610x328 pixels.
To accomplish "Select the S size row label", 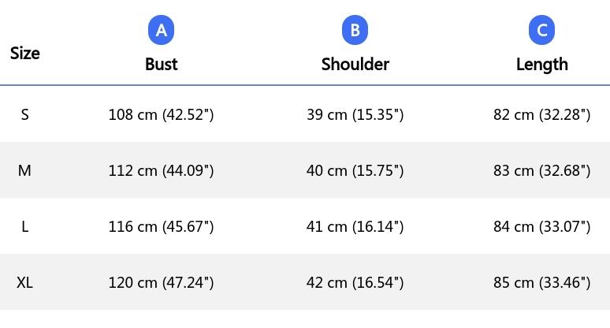I will click(24, 115).
